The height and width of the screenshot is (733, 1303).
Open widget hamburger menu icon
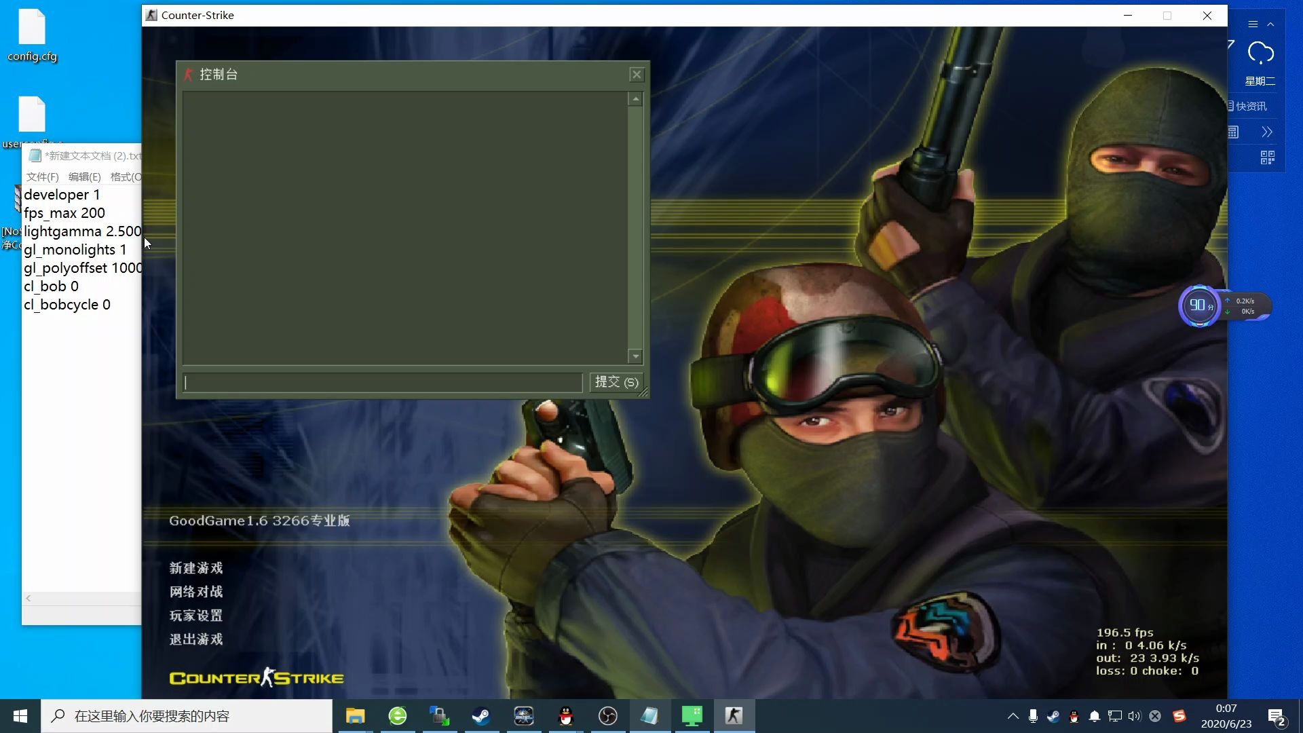1253,24
